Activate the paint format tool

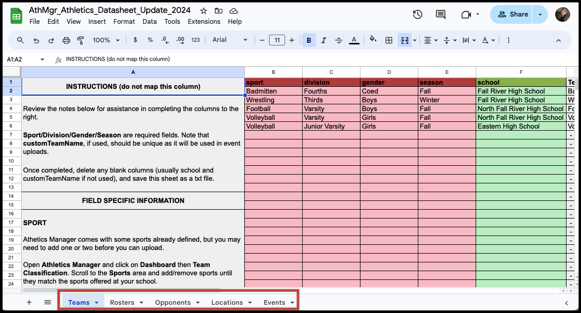coord(81,40)
